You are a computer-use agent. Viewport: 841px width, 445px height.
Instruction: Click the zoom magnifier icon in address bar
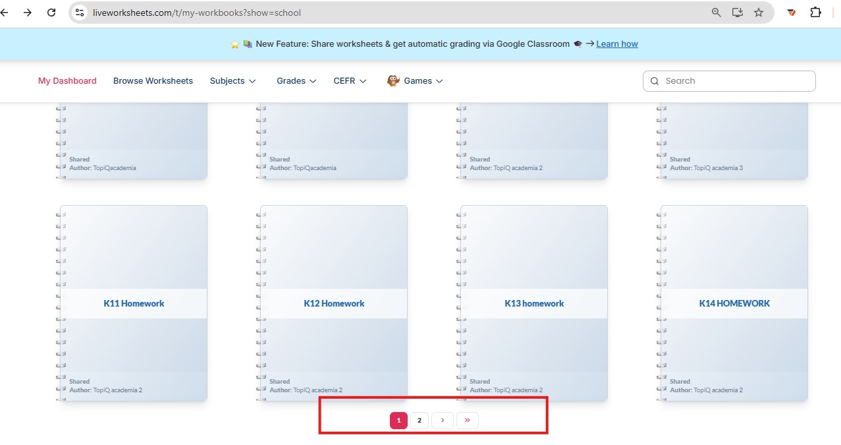[717, 13]
